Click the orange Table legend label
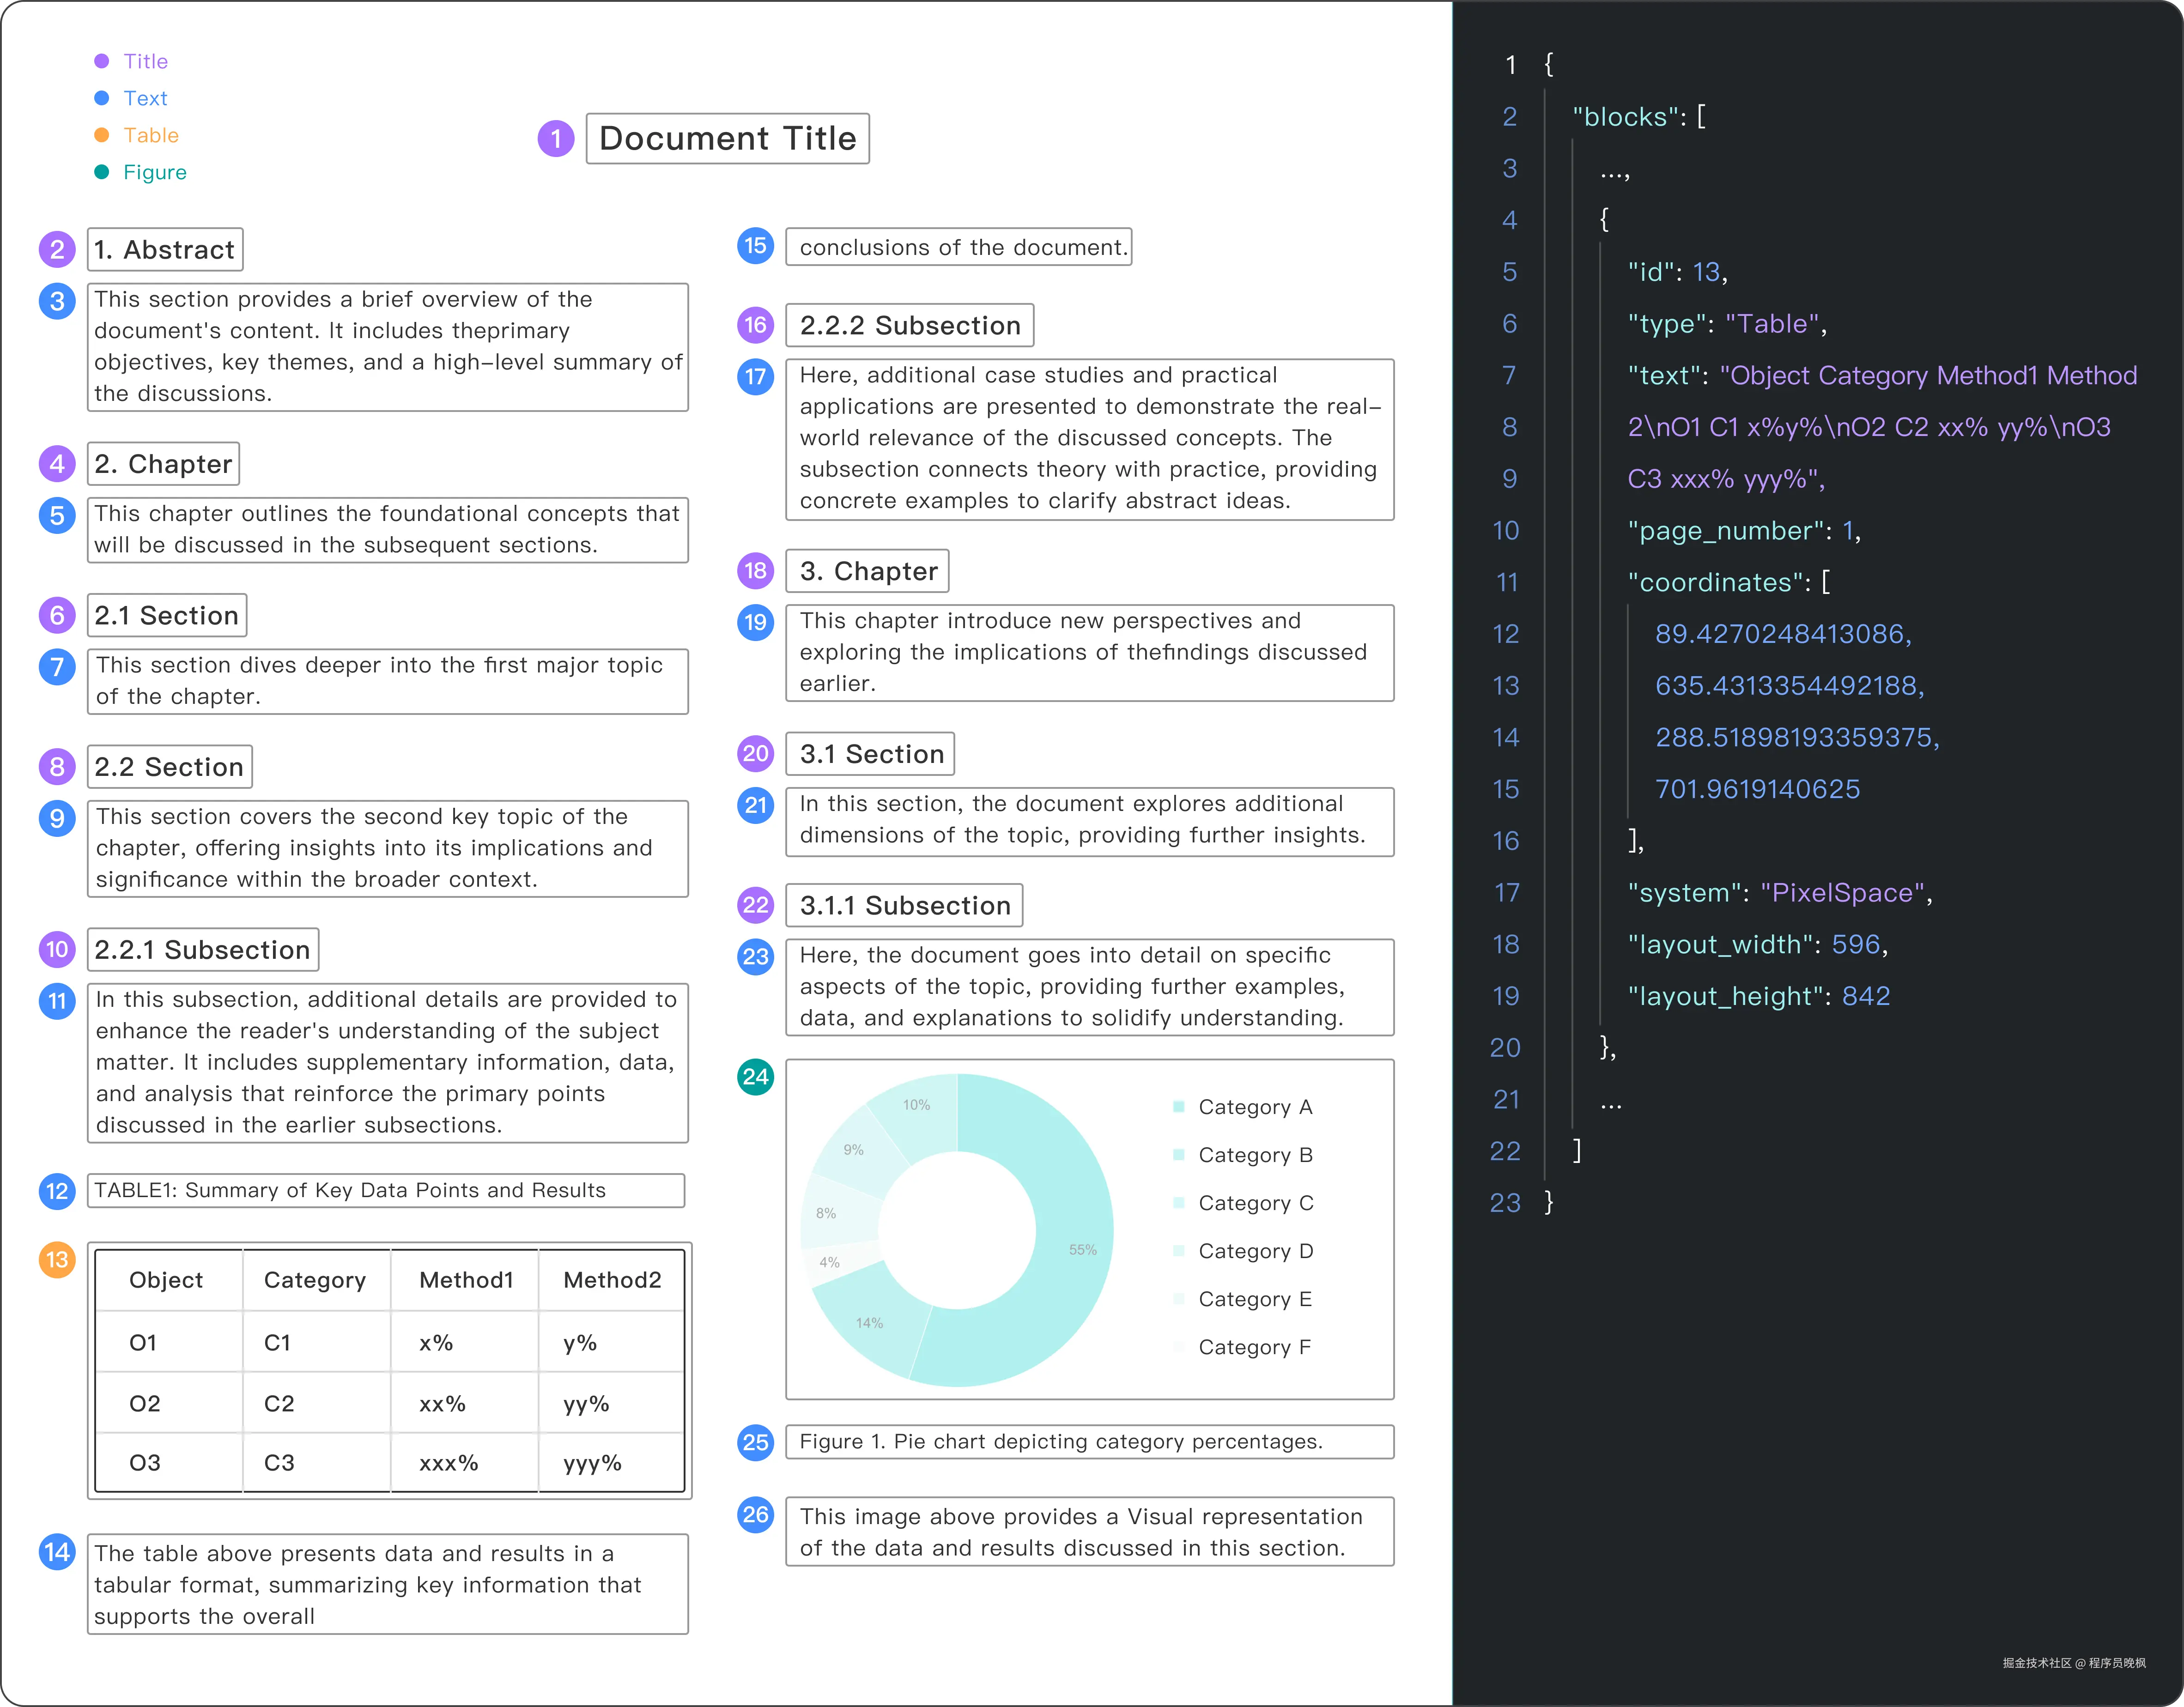This screenshot has height=1707, width=2184. [x=151, y=135]
